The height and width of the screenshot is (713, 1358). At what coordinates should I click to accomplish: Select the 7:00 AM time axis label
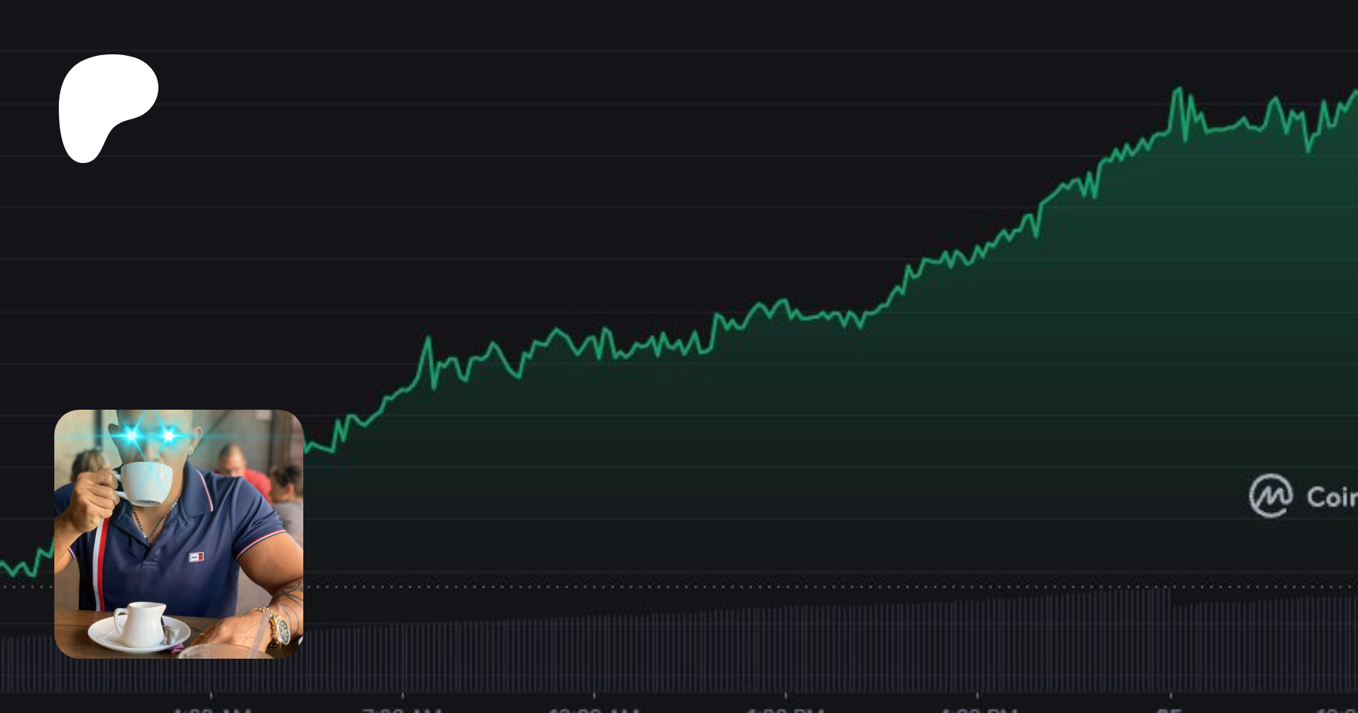[402, 709]
